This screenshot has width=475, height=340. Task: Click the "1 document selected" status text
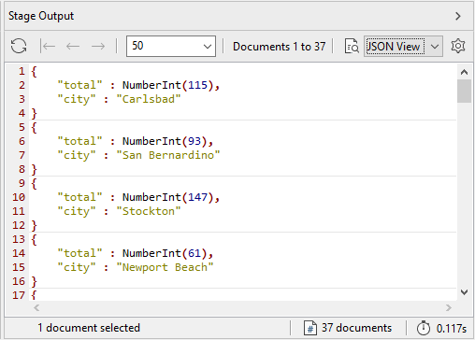(89, 328)
